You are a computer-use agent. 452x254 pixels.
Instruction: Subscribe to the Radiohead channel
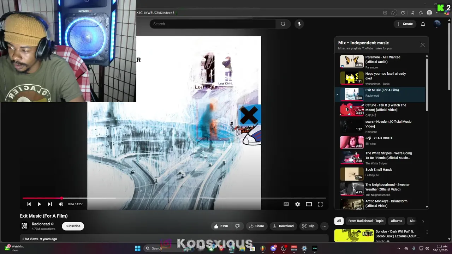(x=73, y=226)
